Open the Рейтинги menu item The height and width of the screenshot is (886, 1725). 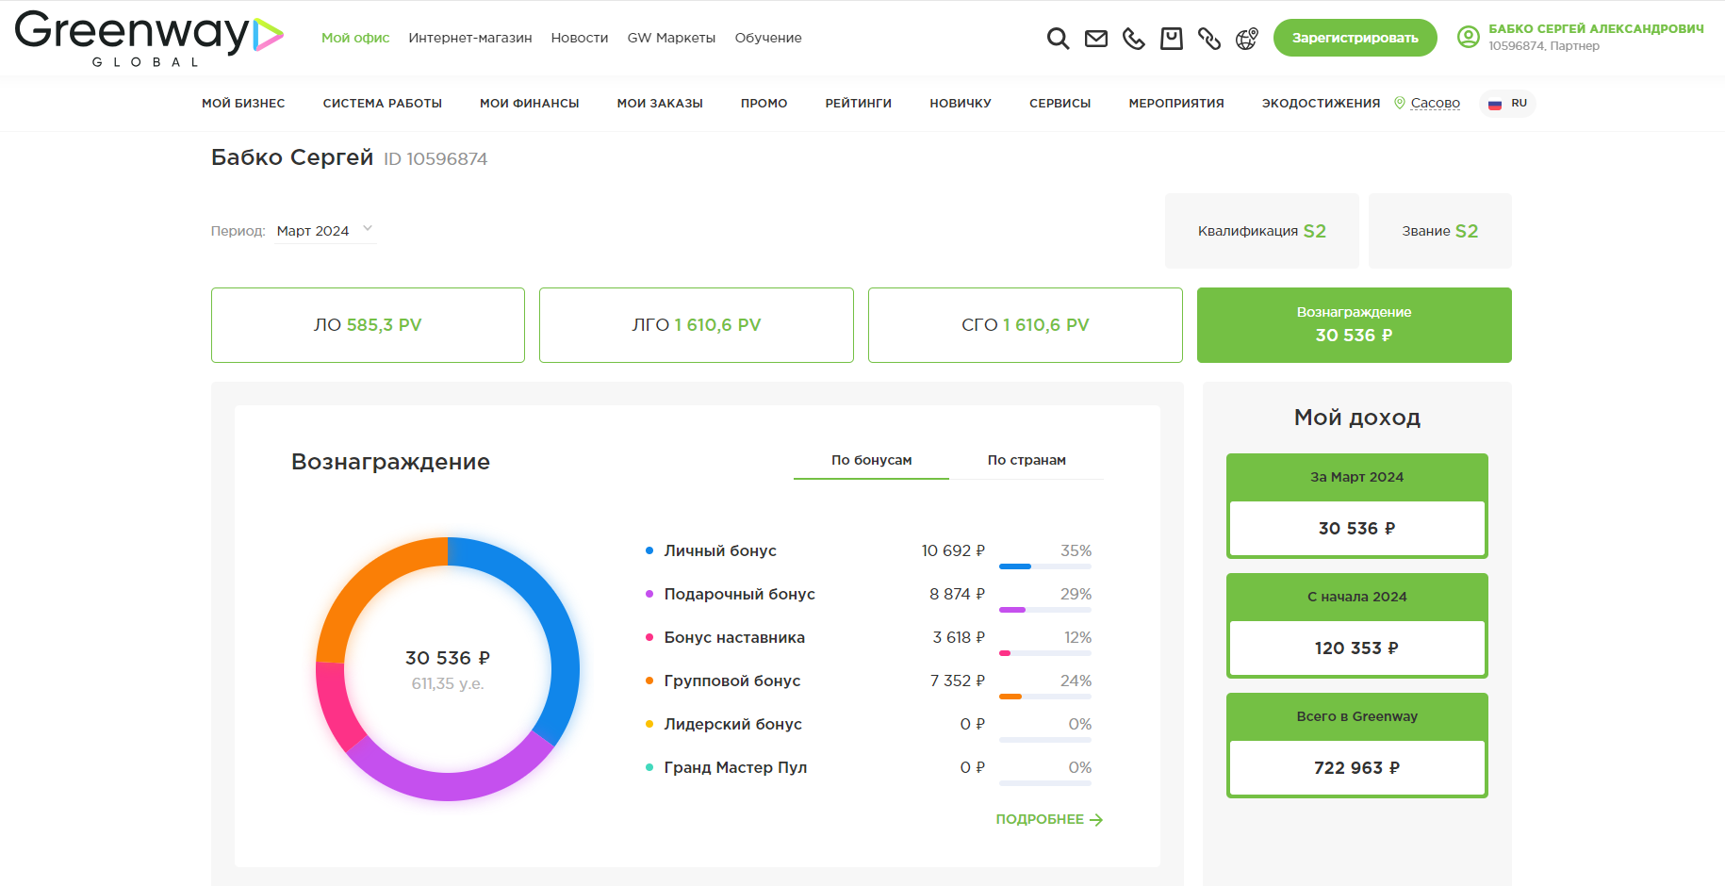(858, 104)
